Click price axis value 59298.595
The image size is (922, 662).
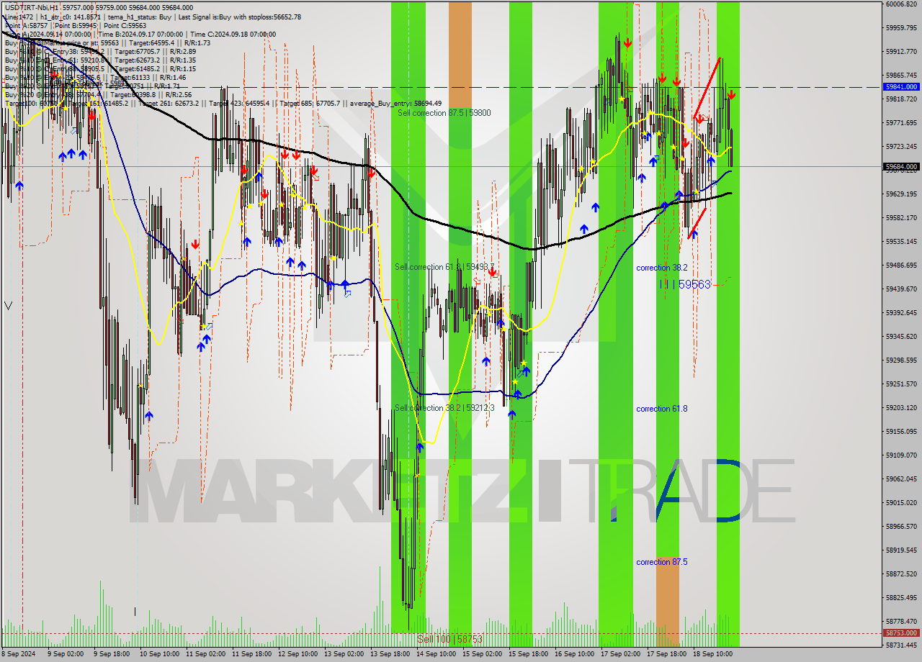coord(901,360)
